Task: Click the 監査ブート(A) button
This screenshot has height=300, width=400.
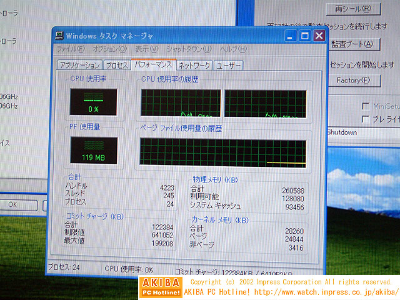Action: coord(353,44)
